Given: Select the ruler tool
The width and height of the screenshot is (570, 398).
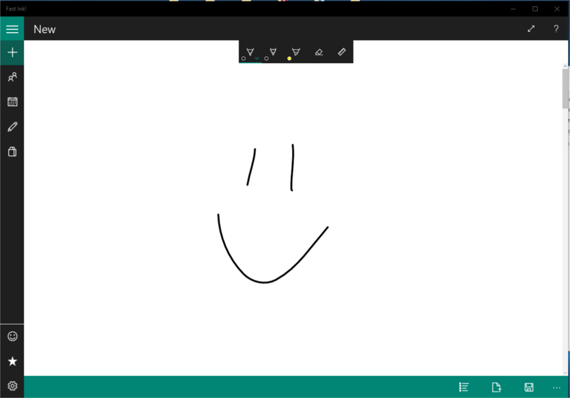Looking at the screenshot, I should point(341,51).
